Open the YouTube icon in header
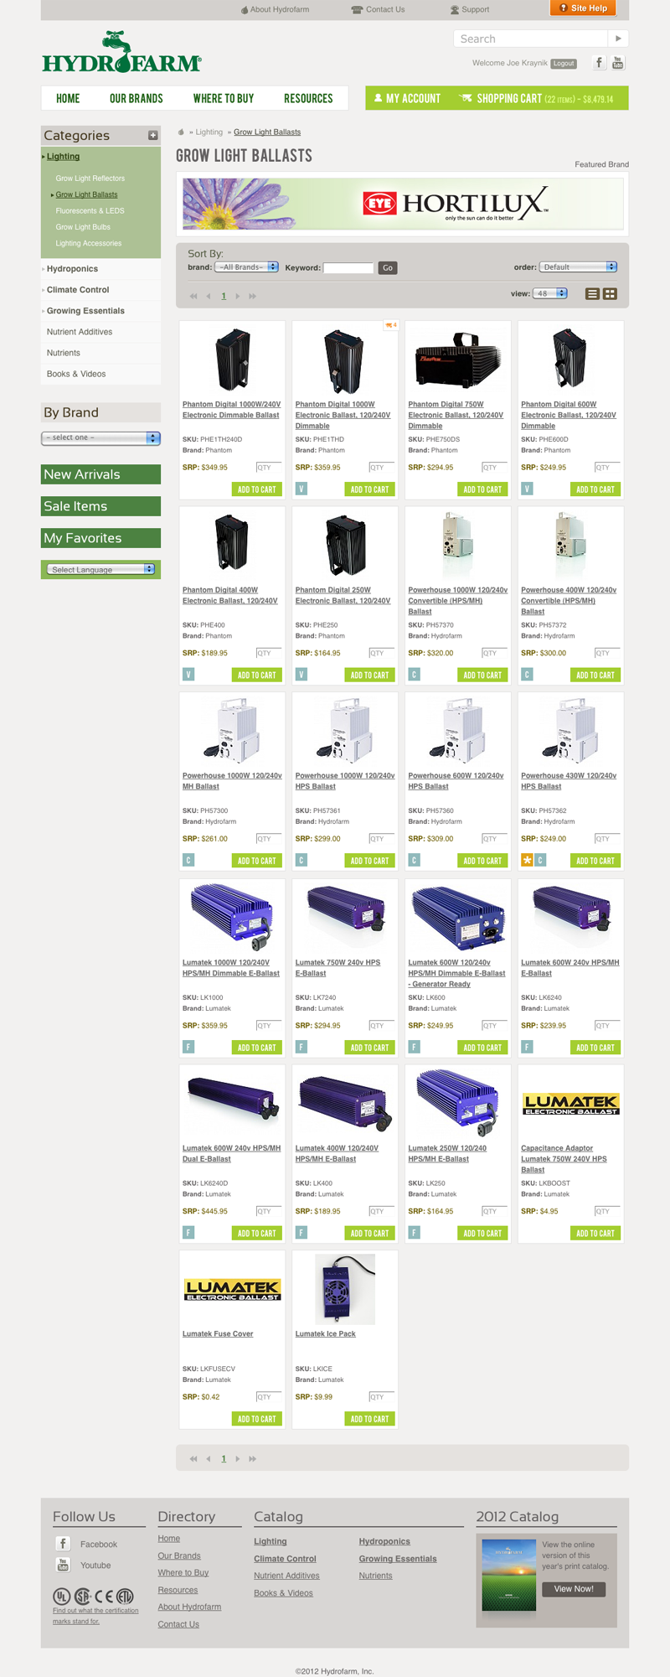670x1677 pixels. tap(618, 63)
